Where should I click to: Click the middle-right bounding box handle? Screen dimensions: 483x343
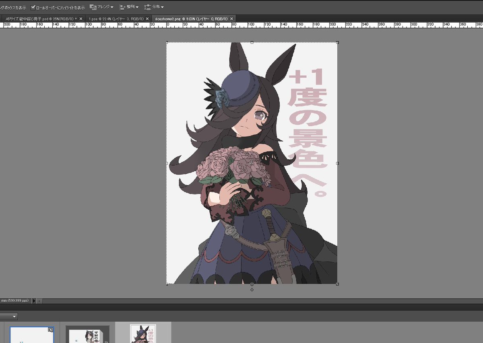tap(337, 163)
